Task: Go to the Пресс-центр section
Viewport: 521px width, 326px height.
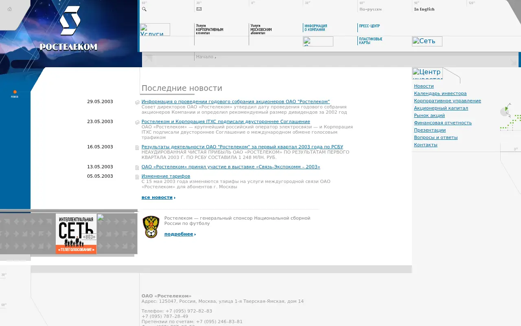Action: 369,26
